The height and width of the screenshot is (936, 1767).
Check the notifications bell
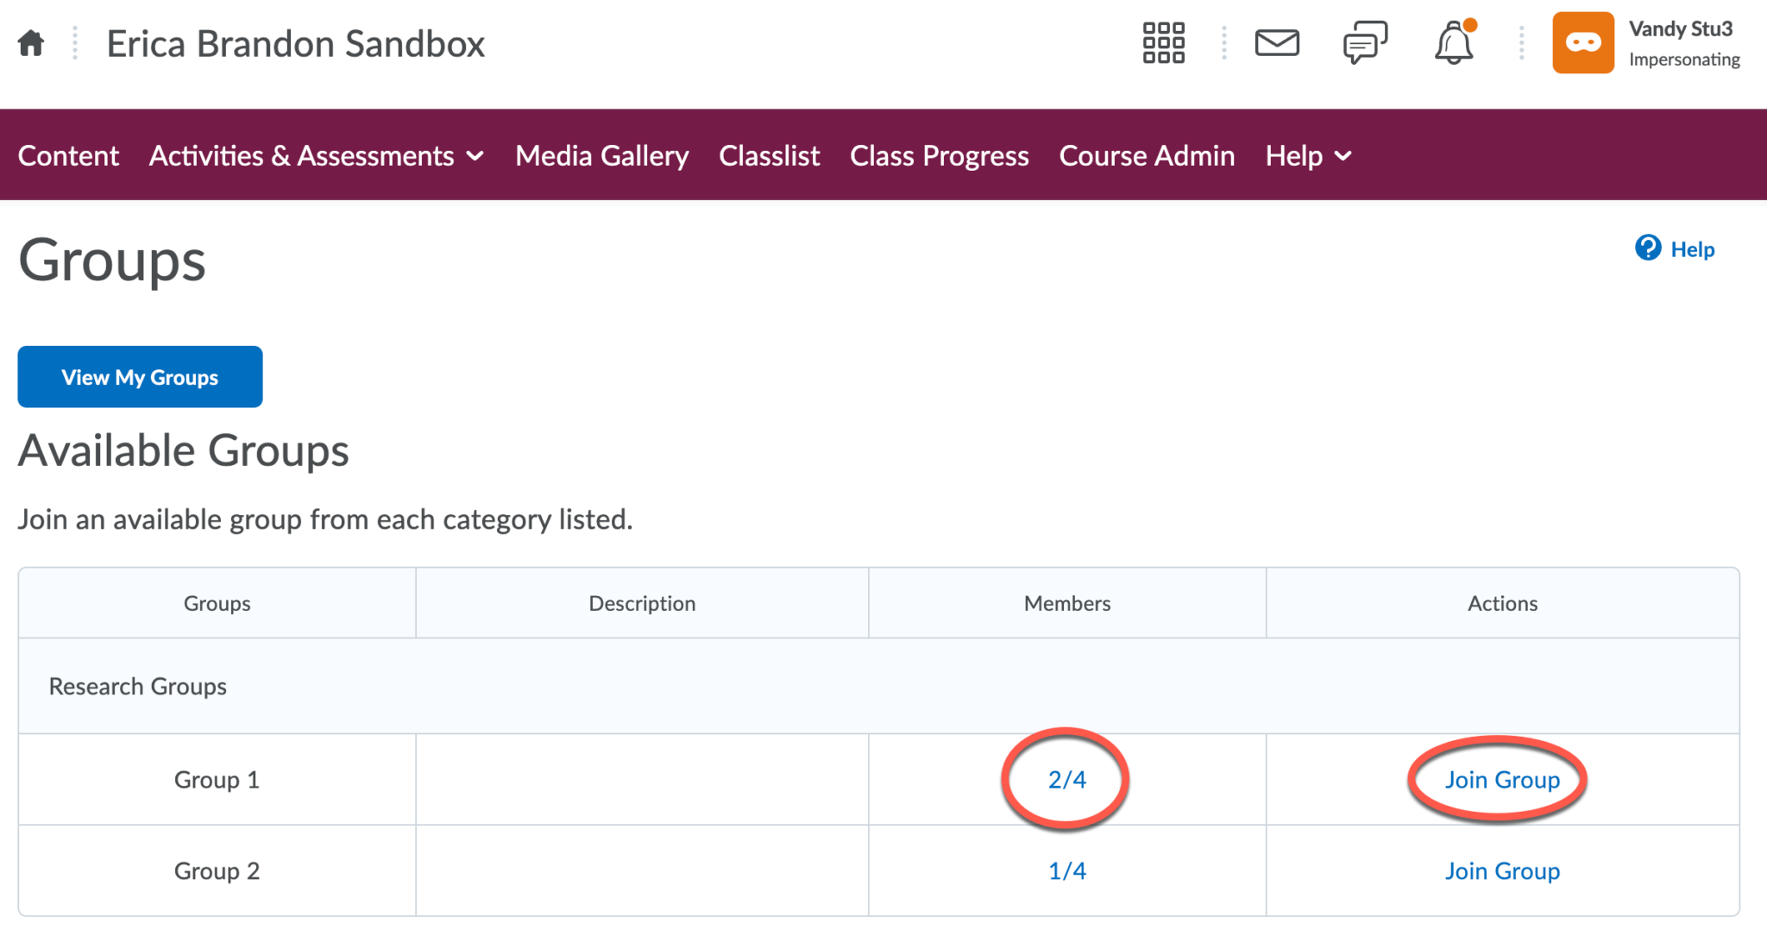(x=1454, y=44)
